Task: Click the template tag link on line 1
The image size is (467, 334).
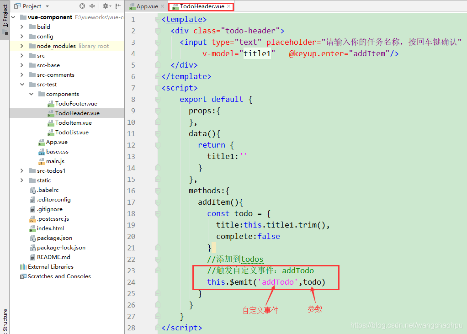Action: (x=184, y=19)
